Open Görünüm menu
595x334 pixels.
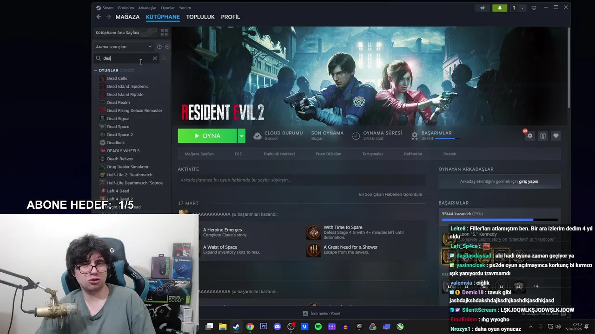coord(126,8)
